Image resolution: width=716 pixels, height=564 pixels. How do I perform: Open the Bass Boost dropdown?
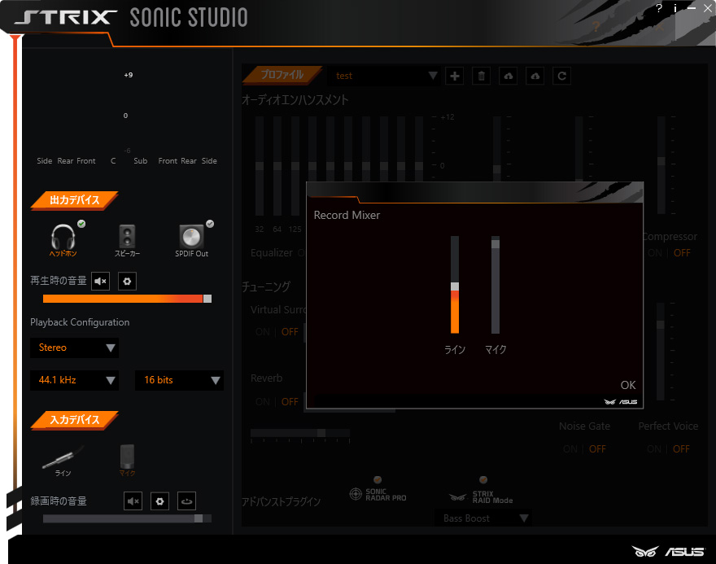[x=482, y=518]
